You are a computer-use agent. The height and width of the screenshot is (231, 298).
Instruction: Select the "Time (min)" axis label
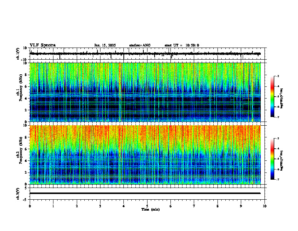pos(151,209)
